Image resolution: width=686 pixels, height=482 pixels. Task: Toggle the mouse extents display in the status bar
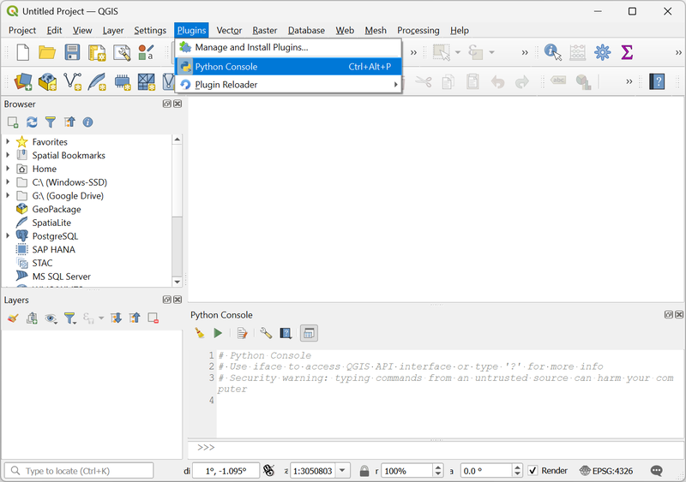[x=268, y=471]
